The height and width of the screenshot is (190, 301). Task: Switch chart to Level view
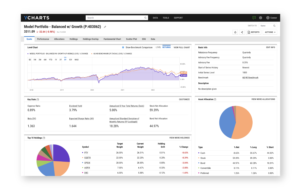(158, 47)
